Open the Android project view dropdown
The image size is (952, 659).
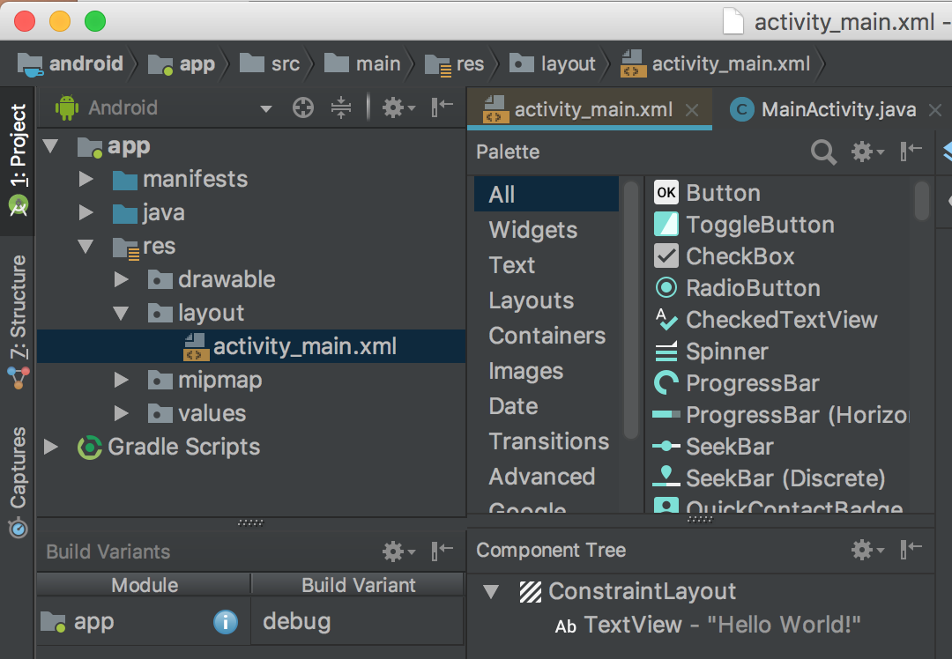pyautogui.click(x=266, y=107)
